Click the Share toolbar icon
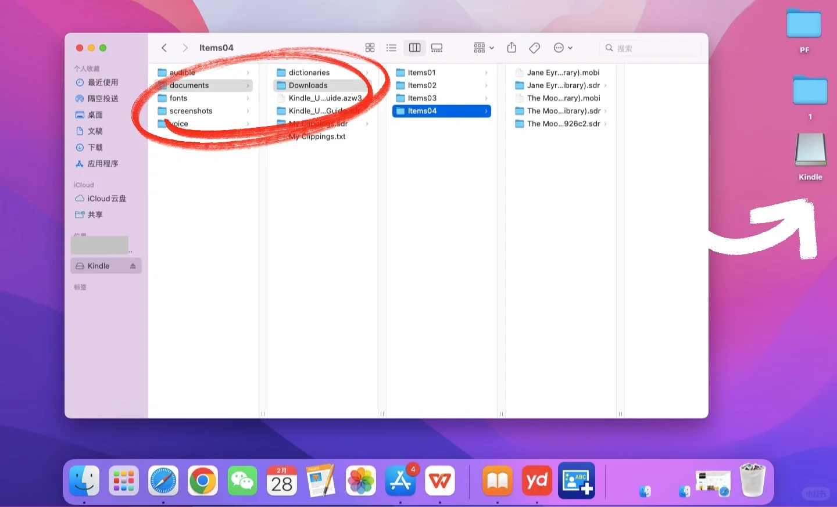Viewport: 837px width, 507px height. 512,48
